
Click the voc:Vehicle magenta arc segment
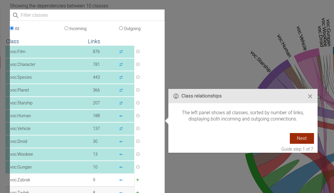point(306,53)
